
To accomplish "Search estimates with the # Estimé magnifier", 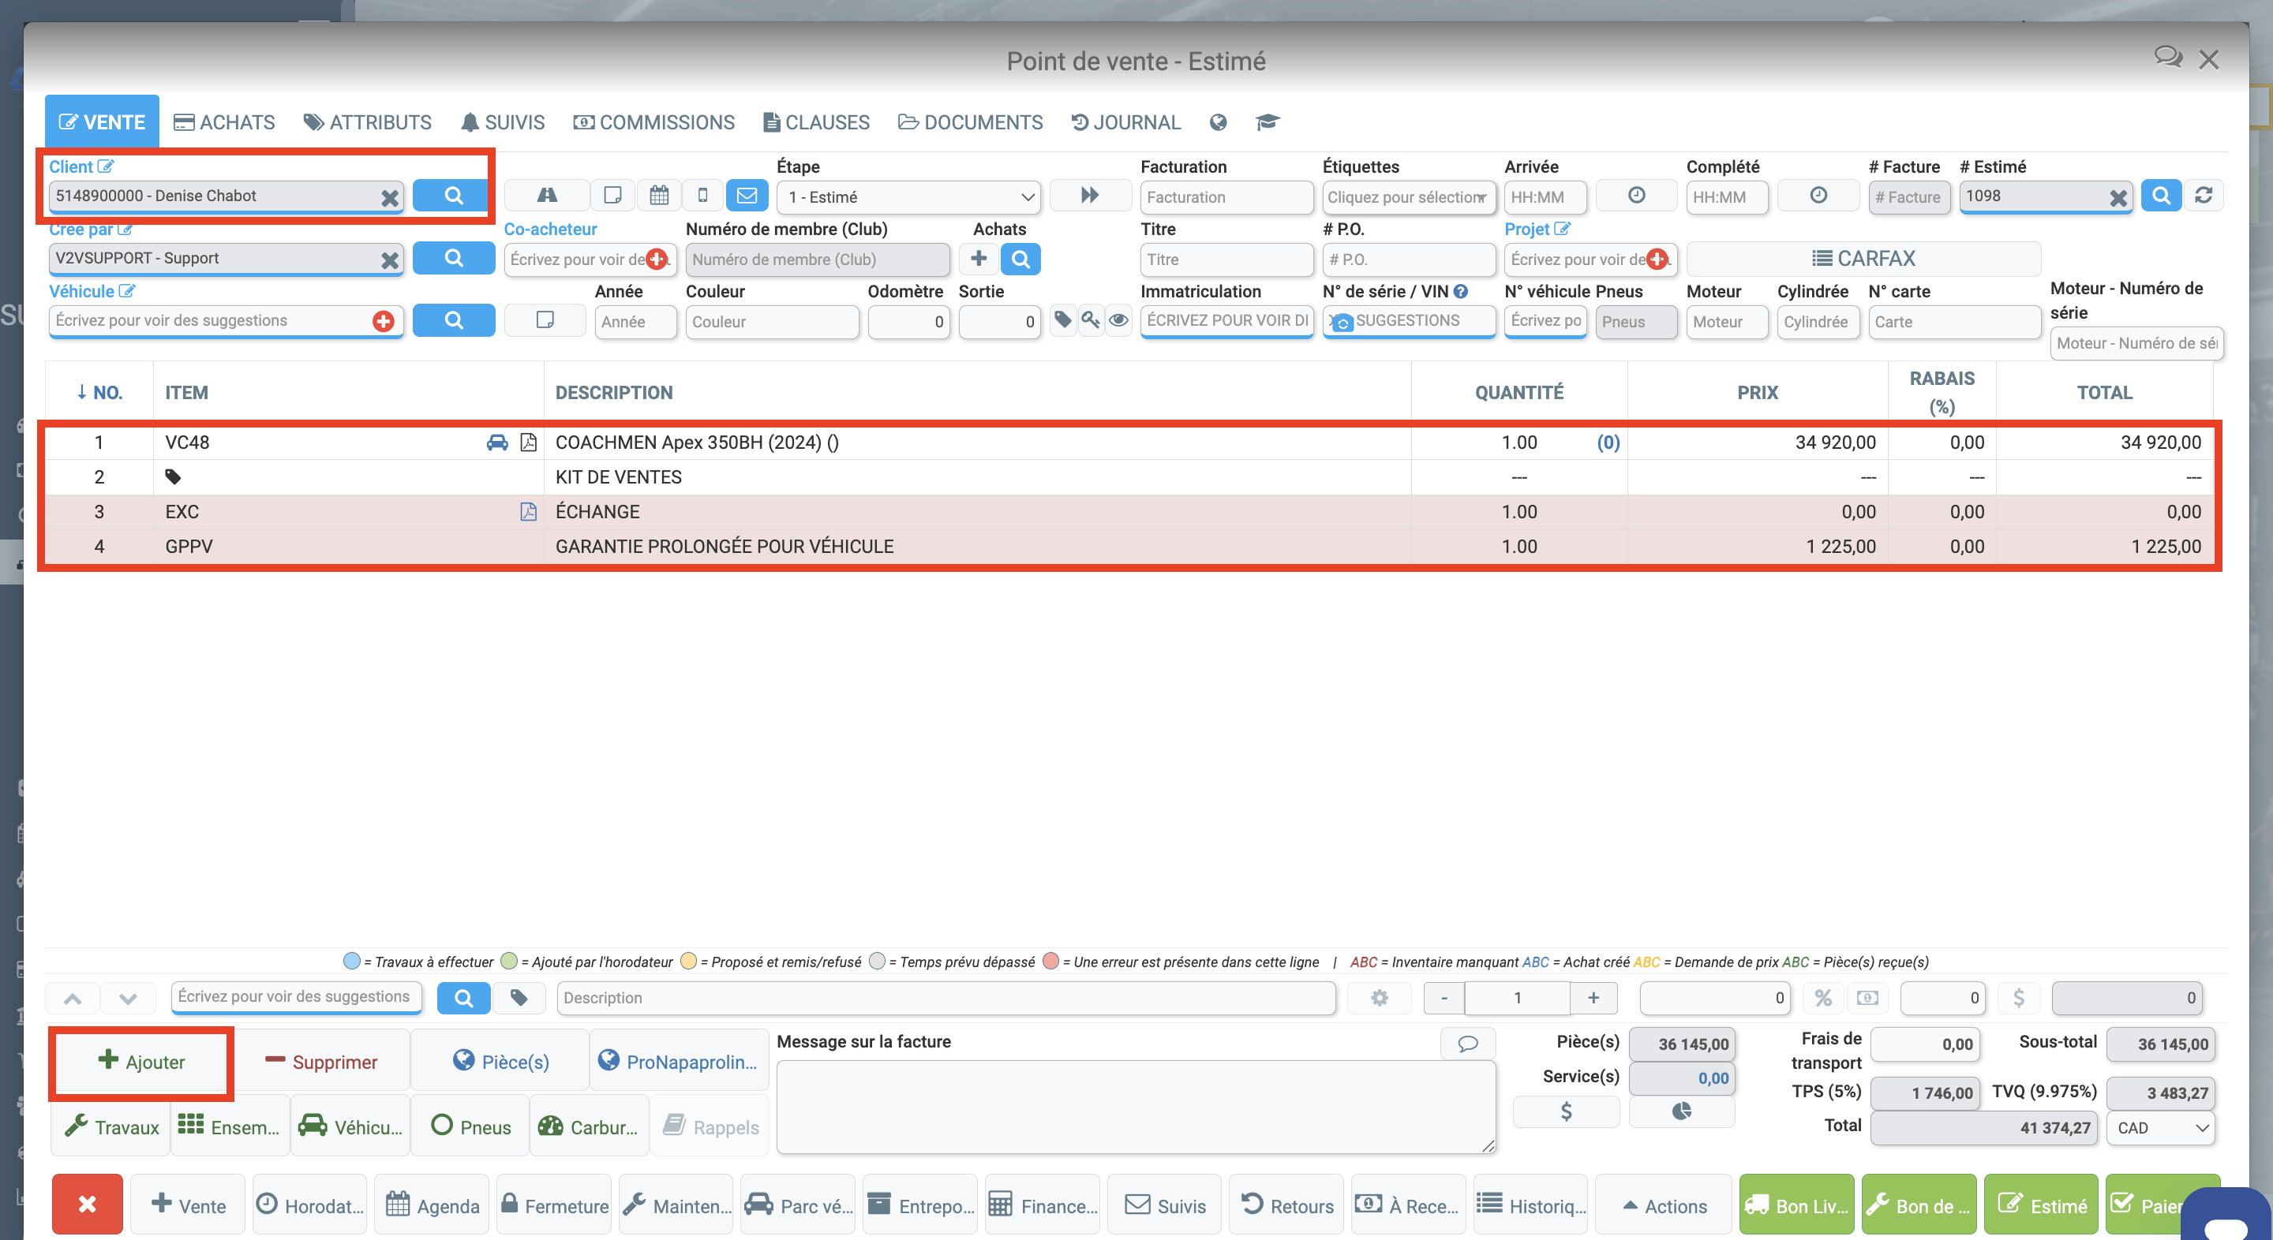I will pyautogui.click(x=2160, y=196).
